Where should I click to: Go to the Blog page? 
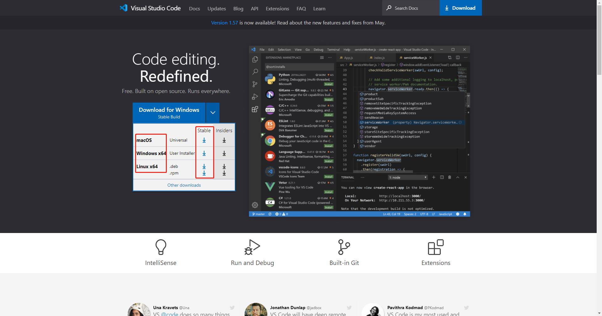238,8
